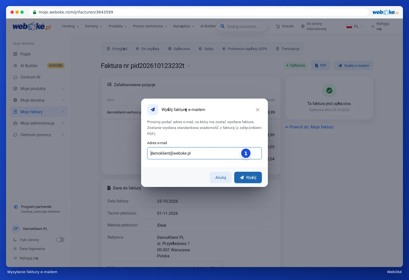The image size is (409, 280).
Task: Expand the Pomoc techniczna menu
Action: (150, 26)
